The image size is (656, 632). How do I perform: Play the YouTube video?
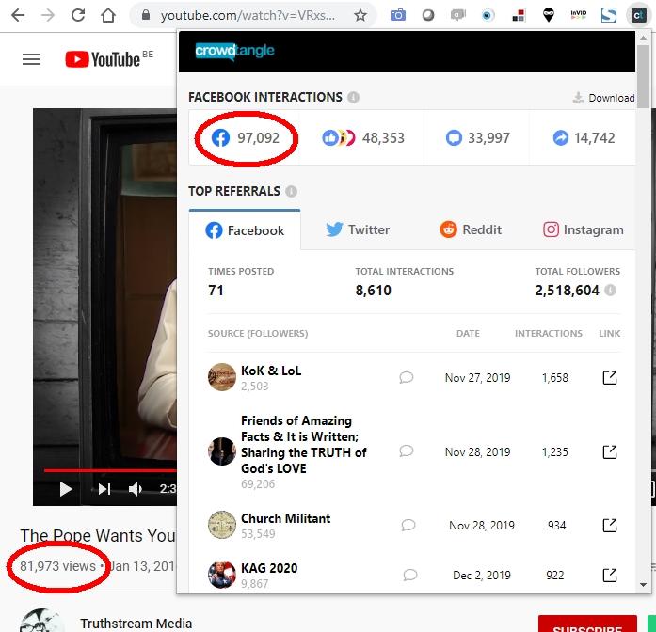[x=65, y=489]
